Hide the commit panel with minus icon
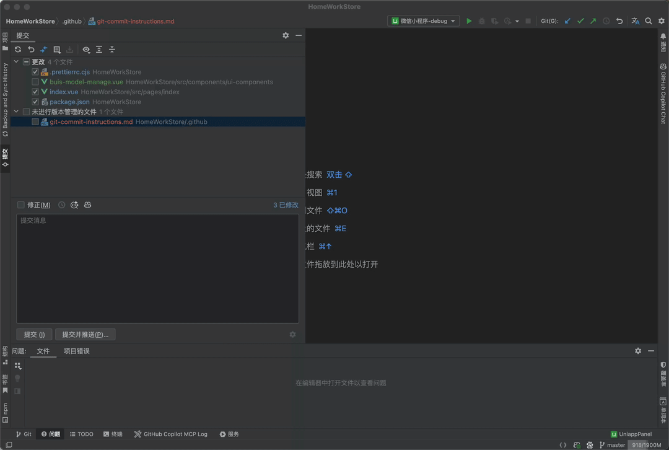669x450 pixels. point(299,35)
